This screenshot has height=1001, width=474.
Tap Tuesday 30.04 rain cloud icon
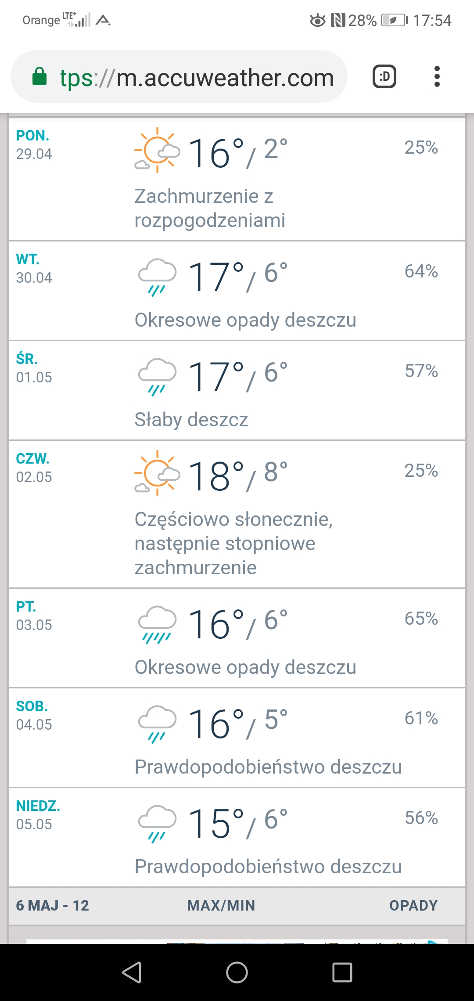157,277
